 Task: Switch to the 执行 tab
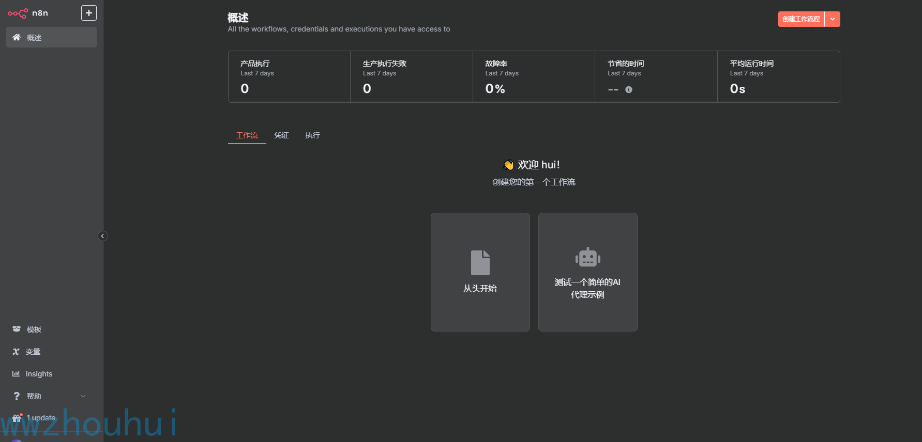pyautogui.click(x=312, y=135)
